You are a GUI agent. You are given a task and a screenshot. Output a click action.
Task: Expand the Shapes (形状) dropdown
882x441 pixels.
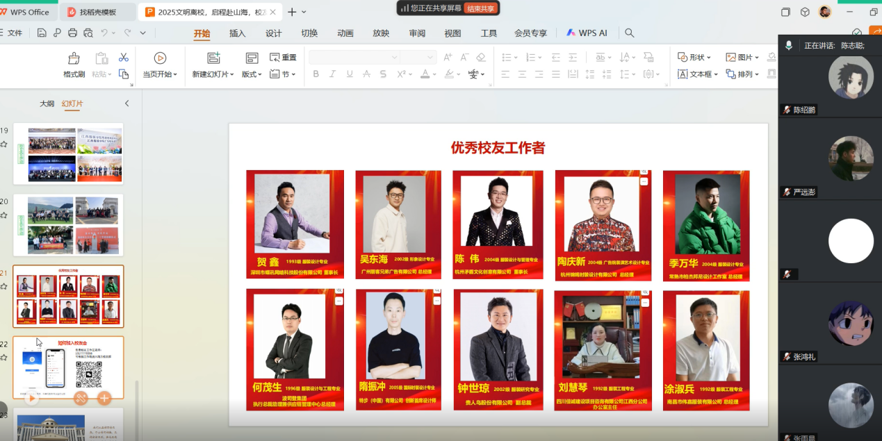click(695, 58)
